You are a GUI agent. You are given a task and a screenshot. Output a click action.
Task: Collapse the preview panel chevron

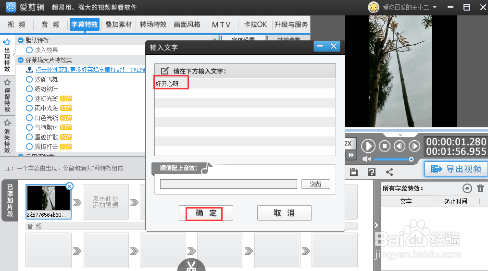click(400, 135)
